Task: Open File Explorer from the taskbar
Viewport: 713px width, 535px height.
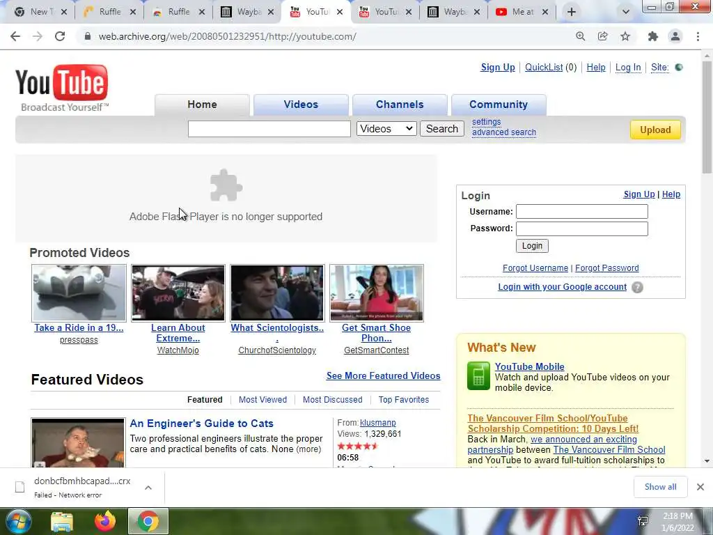Action: tap(62, 521)
